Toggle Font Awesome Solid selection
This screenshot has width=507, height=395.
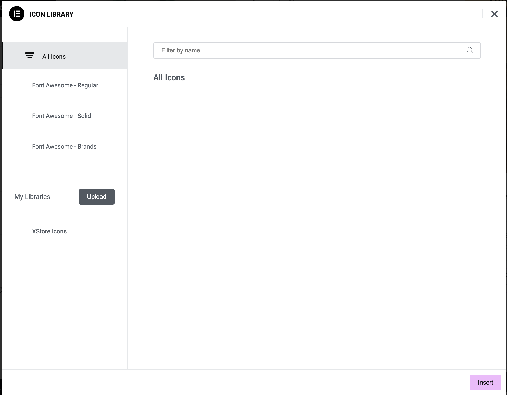click(x=64, y=115)
